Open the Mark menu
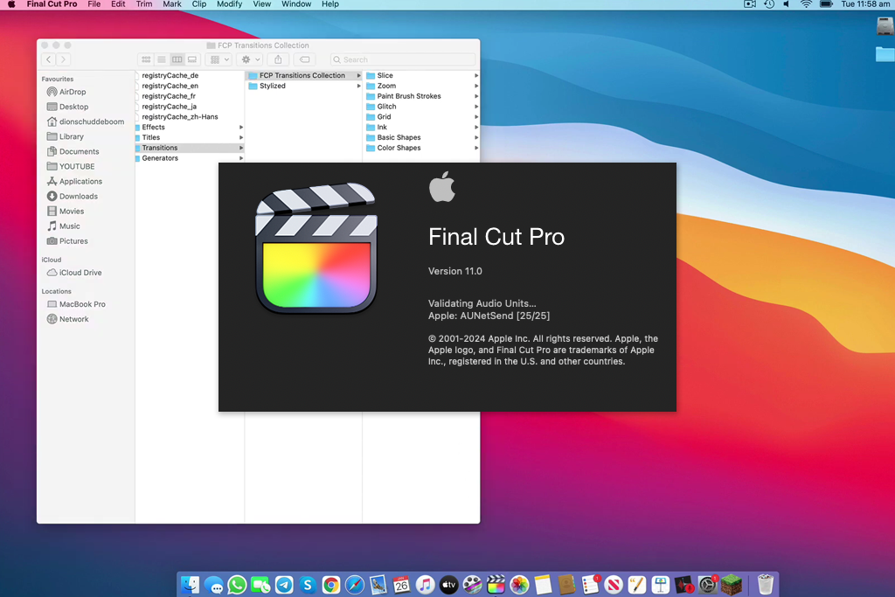 [x=172, y=4]
